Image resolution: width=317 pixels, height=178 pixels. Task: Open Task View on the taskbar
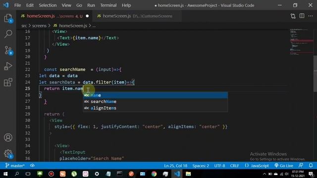[x=28, y=174]
